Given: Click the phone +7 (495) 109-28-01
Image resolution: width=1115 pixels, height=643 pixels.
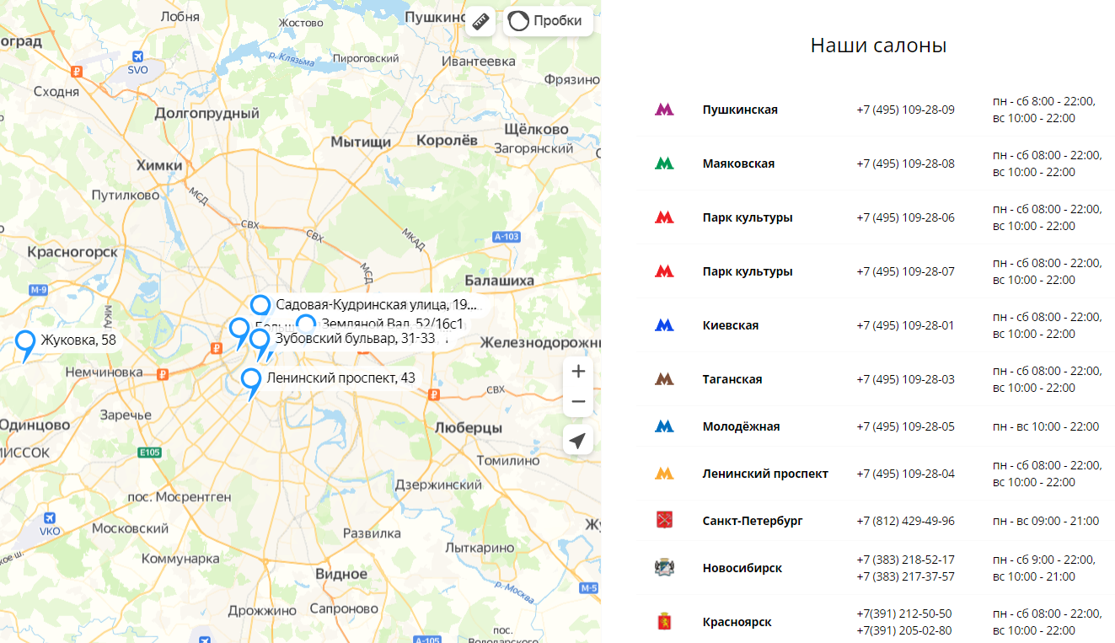Looking at the screenshot, I should [905, 325].
